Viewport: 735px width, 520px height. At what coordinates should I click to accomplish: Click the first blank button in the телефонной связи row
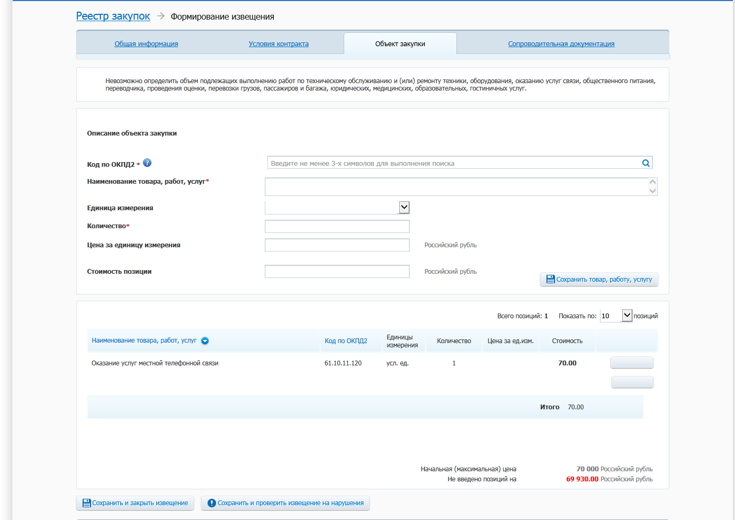(x=632, y=363)
